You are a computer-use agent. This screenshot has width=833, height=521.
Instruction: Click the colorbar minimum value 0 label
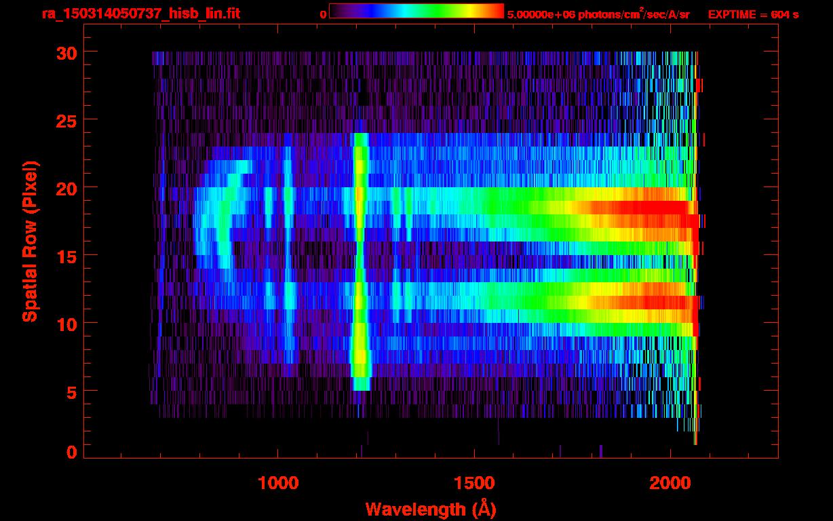323,14
